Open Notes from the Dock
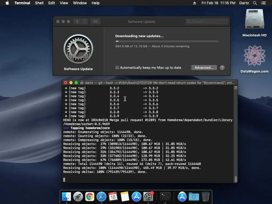Screen dimensions: 272x204 [x=125, y=197]
